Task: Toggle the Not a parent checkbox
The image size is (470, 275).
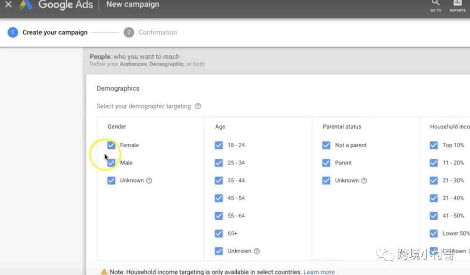Action: coord(326,145)
